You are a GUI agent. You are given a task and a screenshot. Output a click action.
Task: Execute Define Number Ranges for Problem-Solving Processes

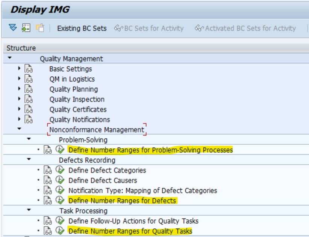pos(60,150)
